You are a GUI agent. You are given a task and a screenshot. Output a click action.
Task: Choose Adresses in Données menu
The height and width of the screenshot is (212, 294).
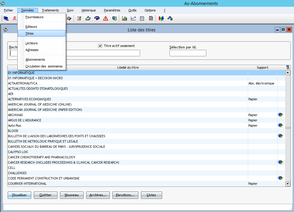click(41, 50)
